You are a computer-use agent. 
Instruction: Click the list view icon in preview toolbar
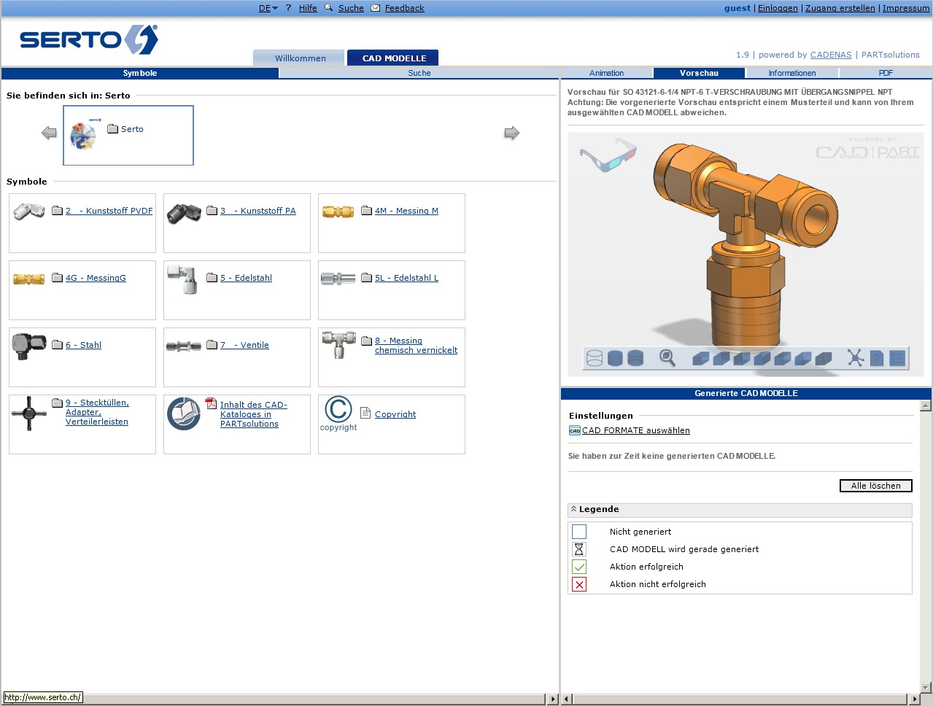(897, 358)
